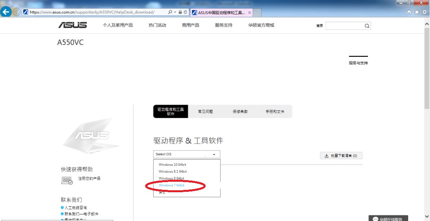Click the 人工在线咨询 link
The image size is (430, 221).
point(76,208)
